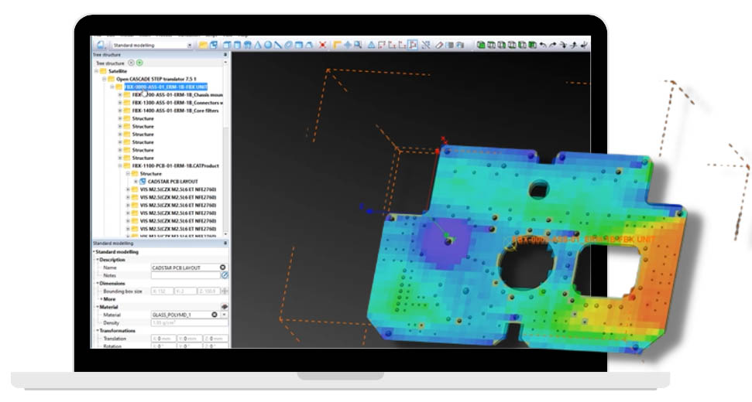Click the Notes input field
The width and height of the screenshot is (752, 402).
coord(185,275)
